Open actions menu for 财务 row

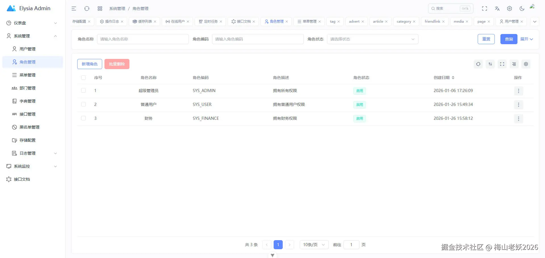(519, 119)
